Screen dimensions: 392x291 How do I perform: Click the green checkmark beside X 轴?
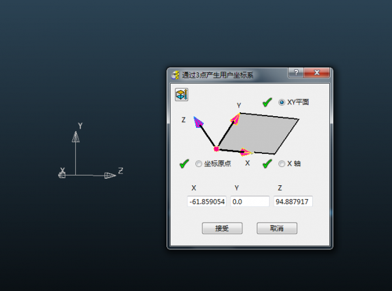[x=267, y=164]
